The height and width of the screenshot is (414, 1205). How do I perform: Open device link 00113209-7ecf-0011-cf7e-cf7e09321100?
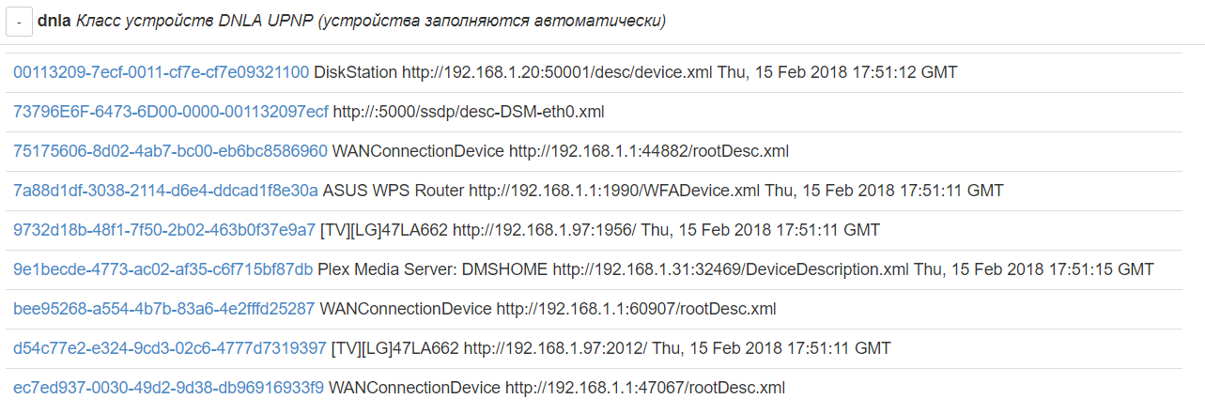[161, 72]
